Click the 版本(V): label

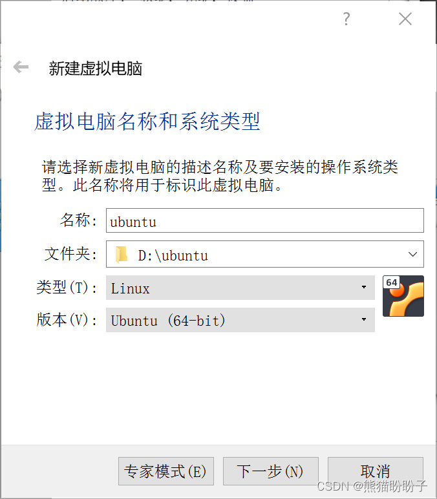tap(67, 319)
